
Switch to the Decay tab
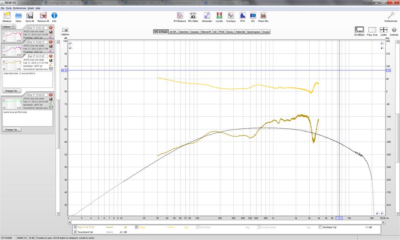coord(230,32)
